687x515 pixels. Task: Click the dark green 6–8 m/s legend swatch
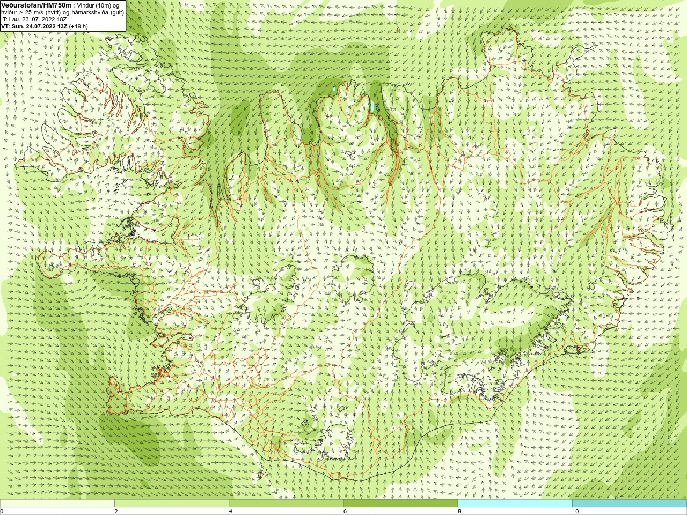400,504
